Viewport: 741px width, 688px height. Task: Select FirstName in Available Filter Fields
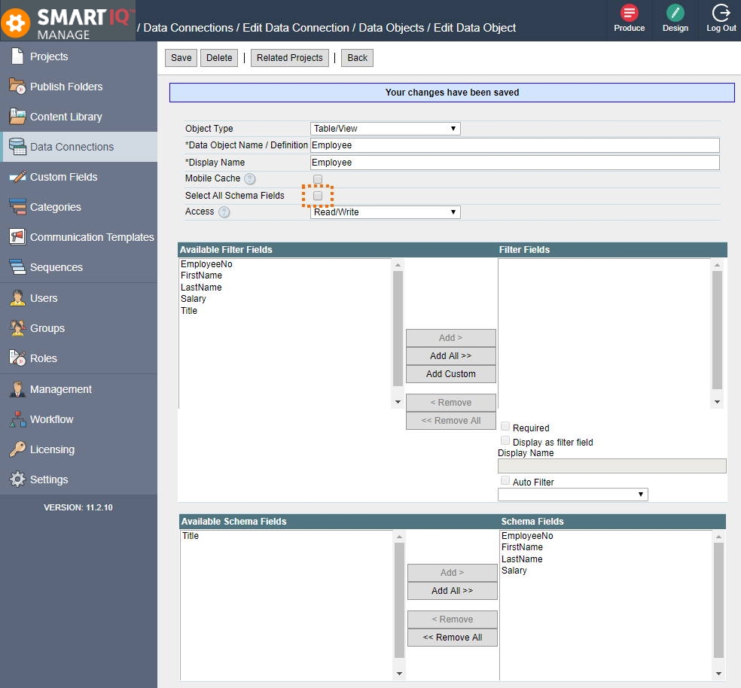[x=201, y=276]
